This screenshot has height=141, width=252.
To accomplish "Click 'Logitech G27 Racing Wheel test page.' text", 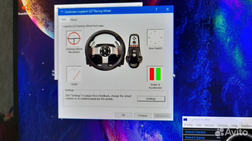I will click(83, 26).
